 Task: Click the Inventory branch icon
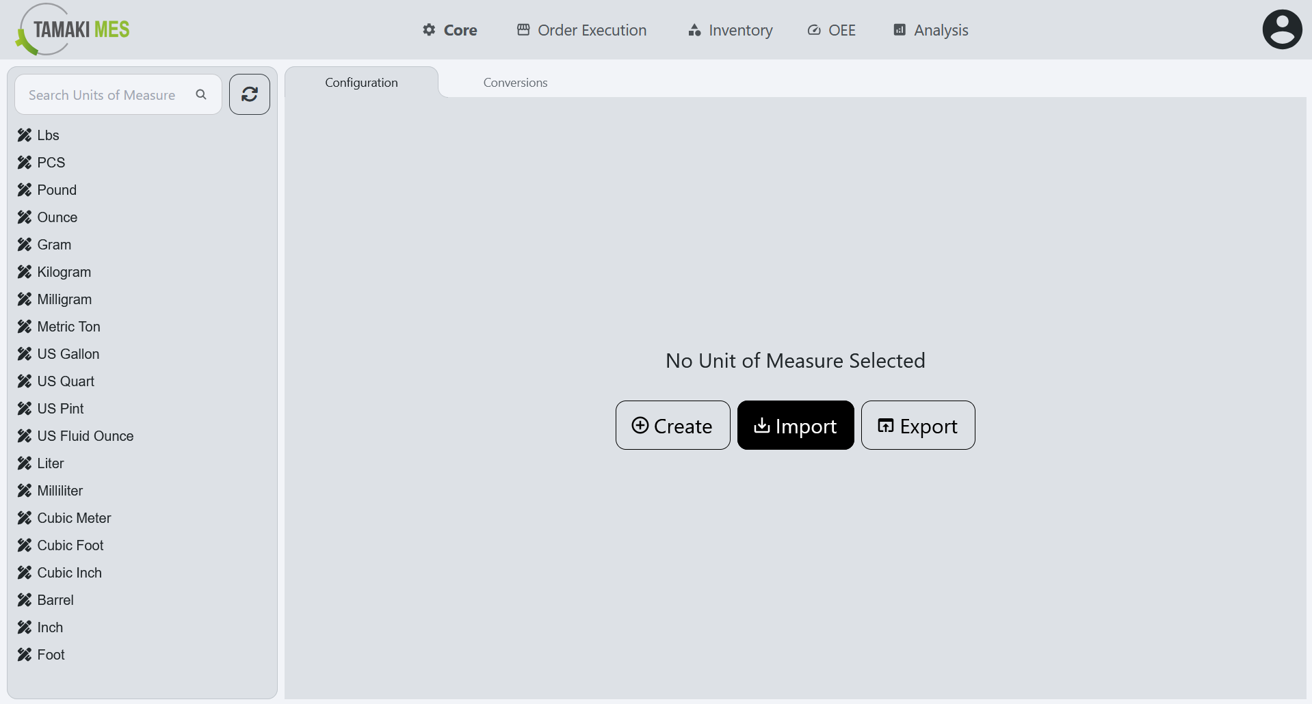click(x=694, y=30)
